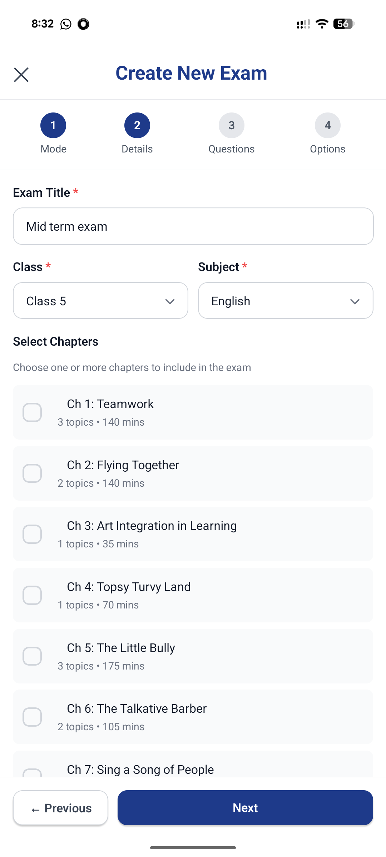Click the Subject dropdown chevron arrow

point(355,302)
